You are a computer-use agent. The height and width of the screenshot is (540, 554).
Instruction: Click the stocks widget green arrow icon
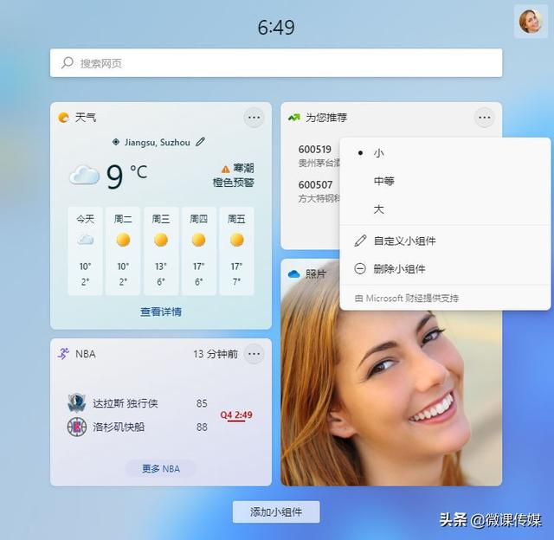293,117
